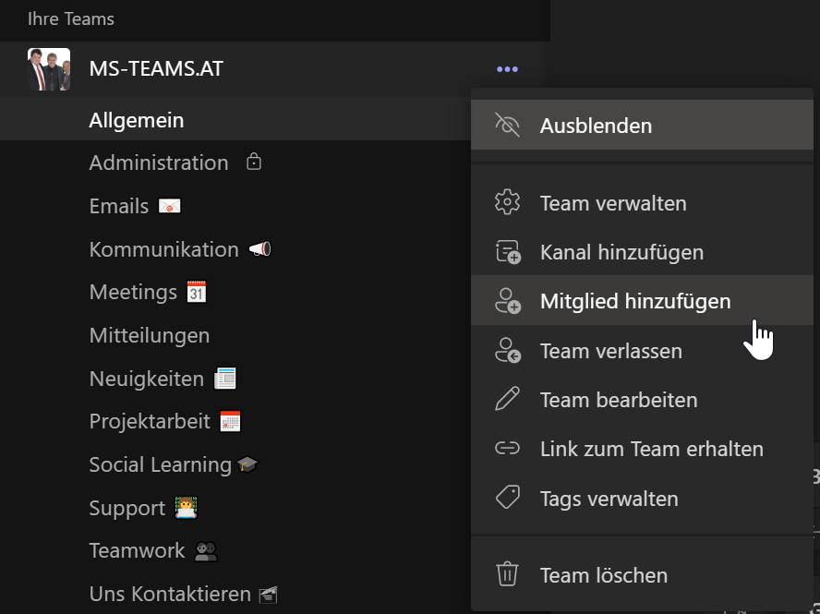Click the megaphone icon next to Kommunikation

point(259,249)
